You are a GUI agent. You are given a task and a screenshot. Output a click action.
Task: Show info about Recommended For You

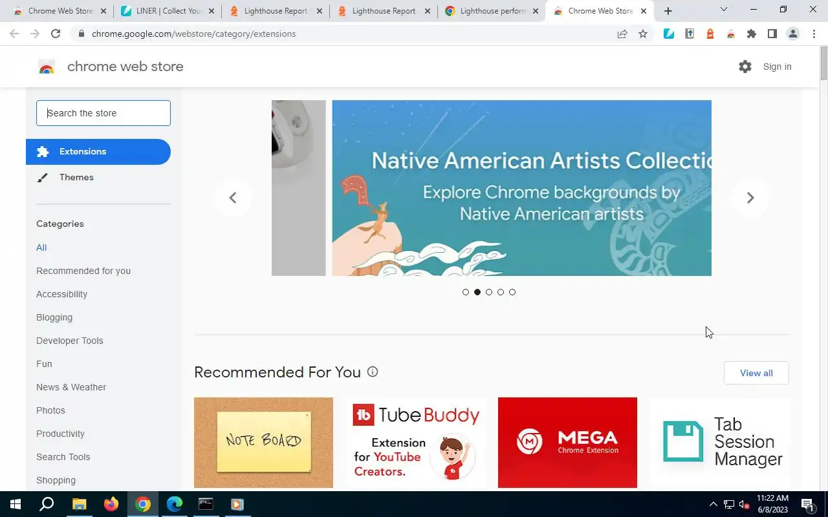[x=373, y=372]
